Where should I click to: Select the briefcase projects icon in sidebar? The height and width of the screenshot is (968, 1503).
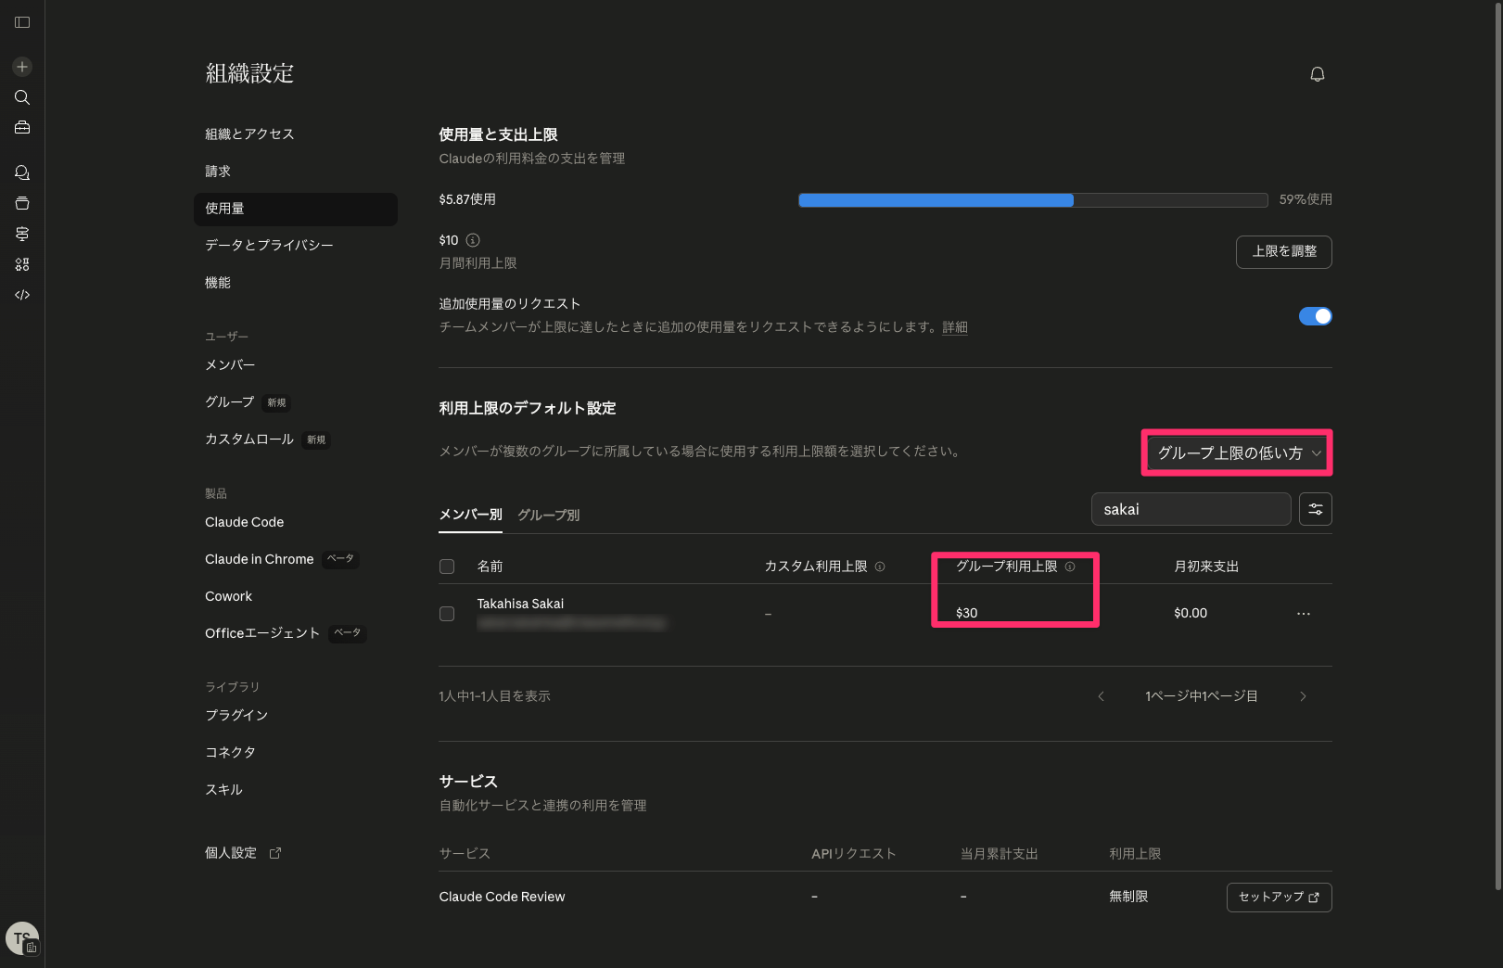pos(21,127)
